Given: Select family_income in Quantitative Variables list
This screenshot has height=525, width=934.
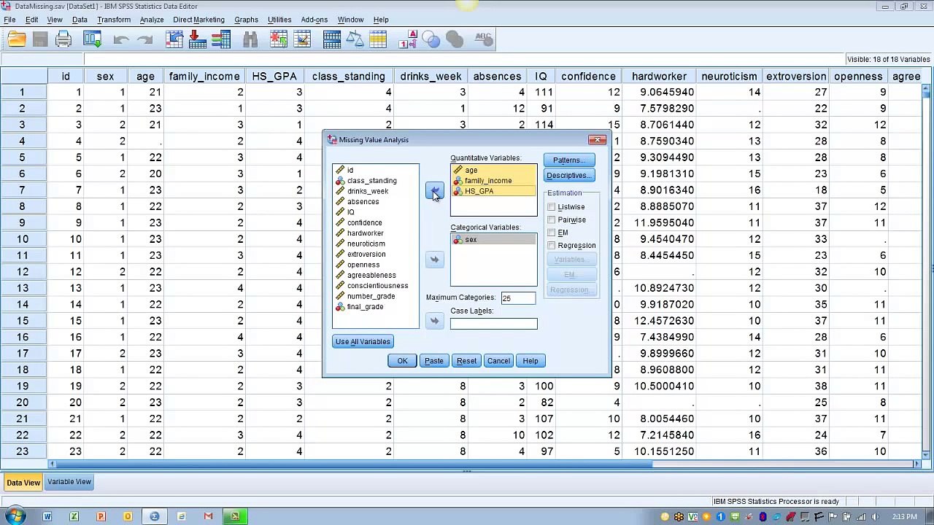Looking at the screenshot, I should pos(493,181).
